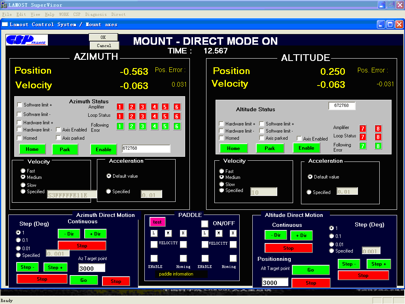Click the Az Target point field
This screenshot has height=304, width=405.
click(x=92, y=268)
